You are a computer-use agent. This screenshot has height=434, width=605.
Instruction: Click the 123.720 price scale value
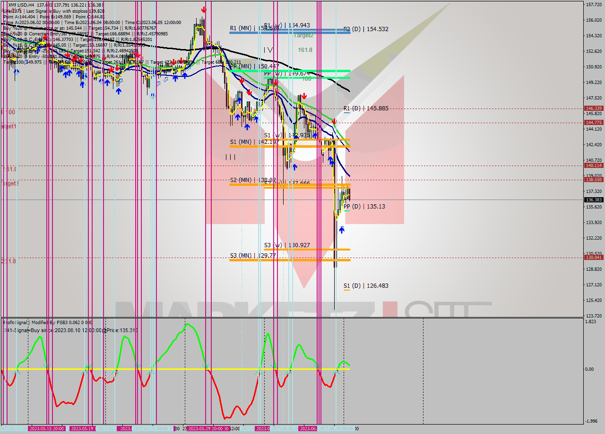594,316
